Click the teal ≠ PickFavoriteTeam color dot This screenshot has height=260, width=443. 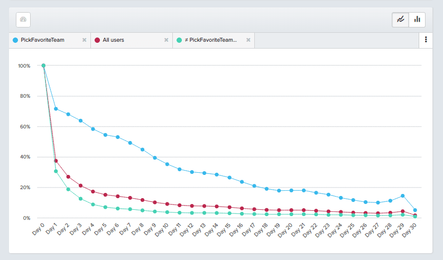pos(180,40)
